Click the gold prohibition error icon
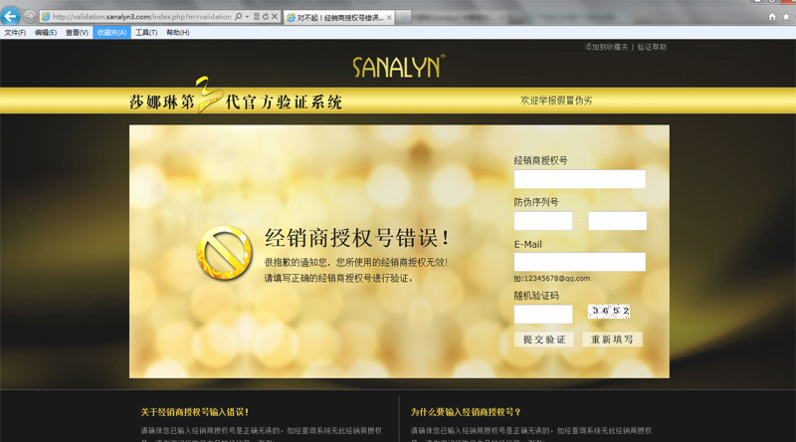 click(224, 253)
